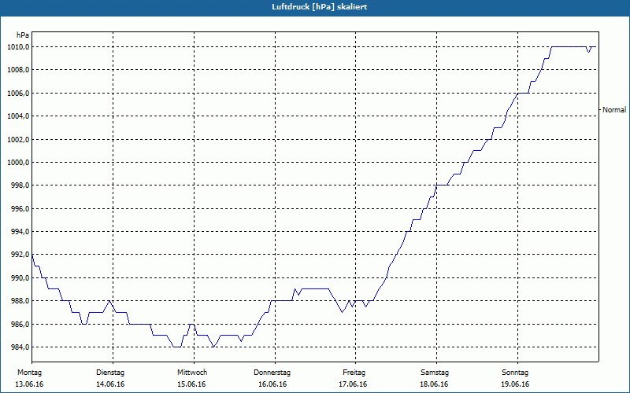
Task: Click the 'Donnerstag' day label
Action: point(272,373)
